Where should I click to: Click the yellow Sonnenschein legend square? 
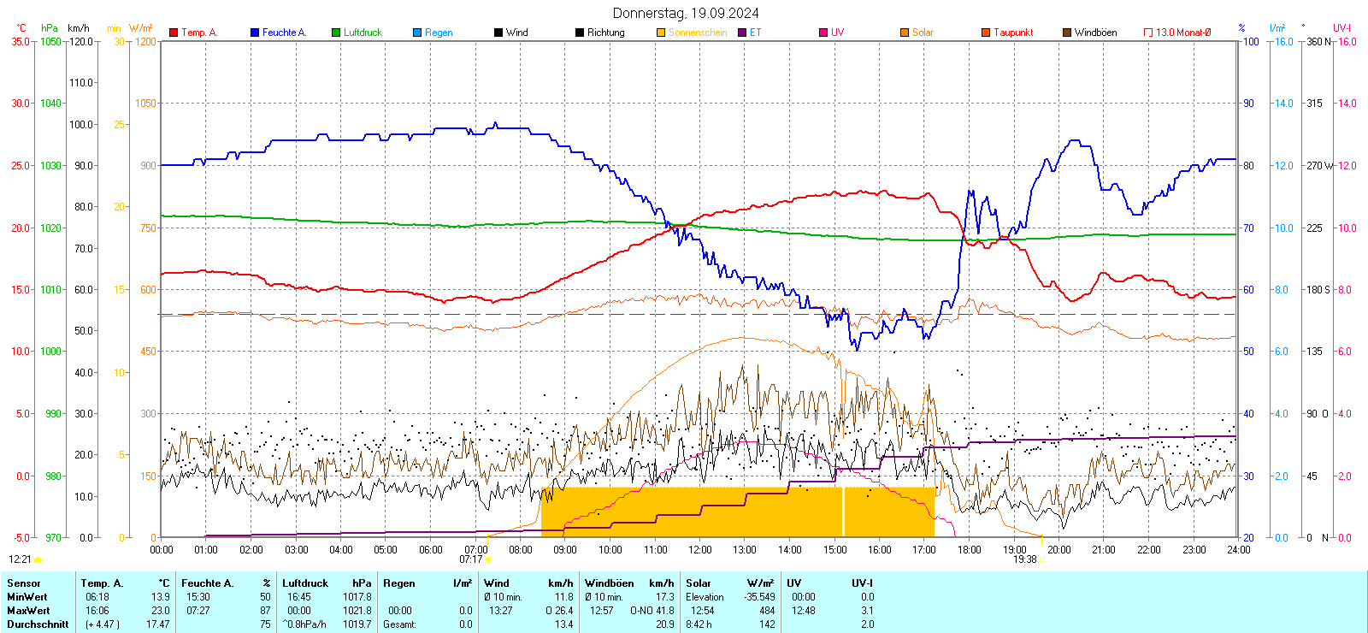pos(661,33)
